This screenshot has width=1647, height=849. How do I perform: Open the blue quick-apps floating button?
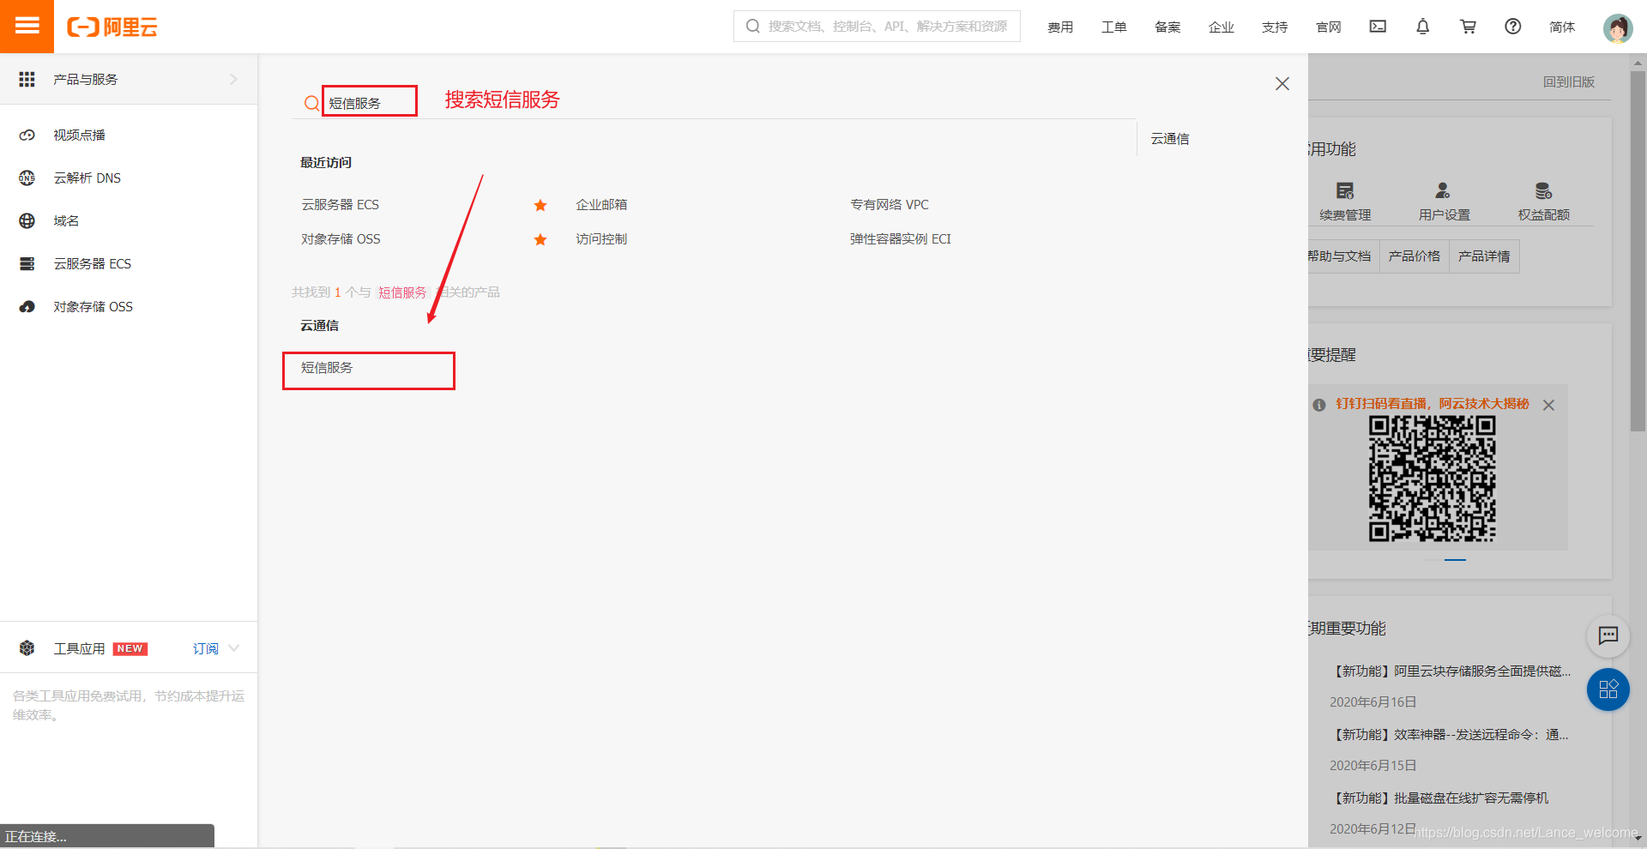[x=1608, y=689]
